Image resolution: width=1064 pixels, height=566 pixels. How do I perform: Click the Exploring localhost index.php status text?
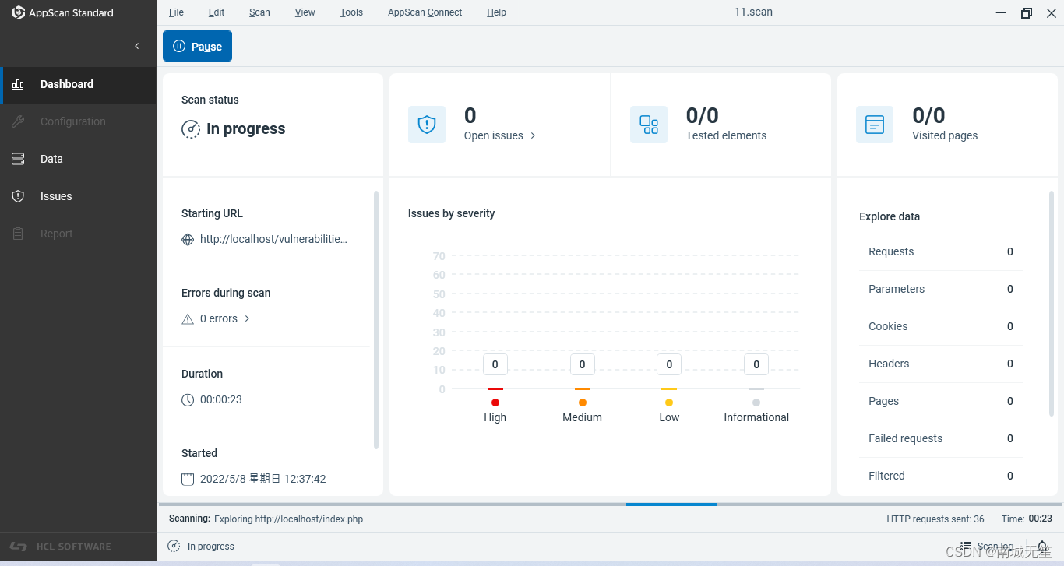(x=288, y=519)
